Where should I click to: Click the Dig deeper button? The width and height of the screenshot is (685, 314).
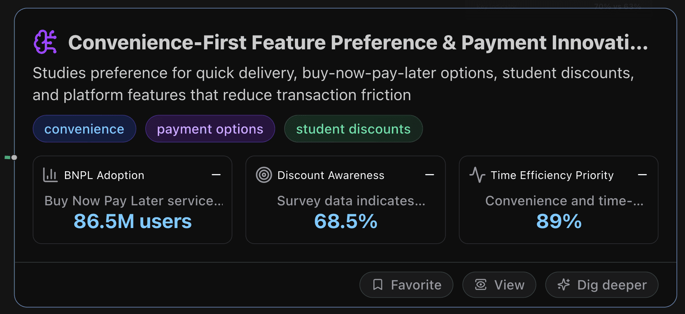pos(602,285)
